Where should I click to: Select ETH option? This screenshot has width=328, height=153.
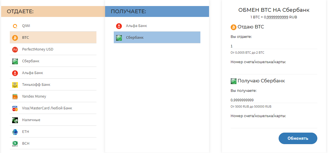(x=53, y=131)
